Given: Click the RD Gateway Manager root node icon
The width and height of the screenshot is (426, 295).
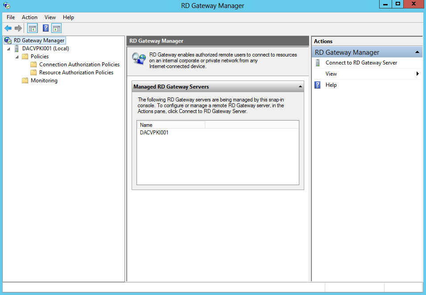Looking at the screenshot, I should tap(8, 40).
